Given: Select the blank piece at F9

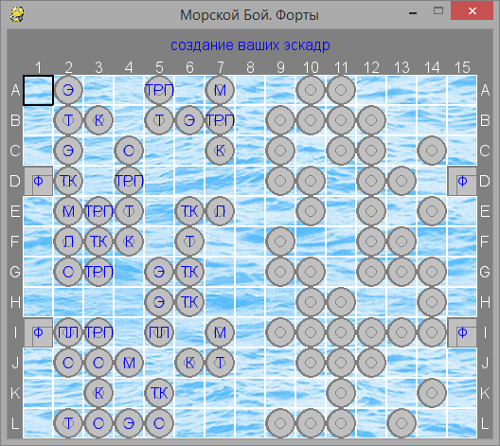Looking at the screenshot, I should click(x=280, y=241).
